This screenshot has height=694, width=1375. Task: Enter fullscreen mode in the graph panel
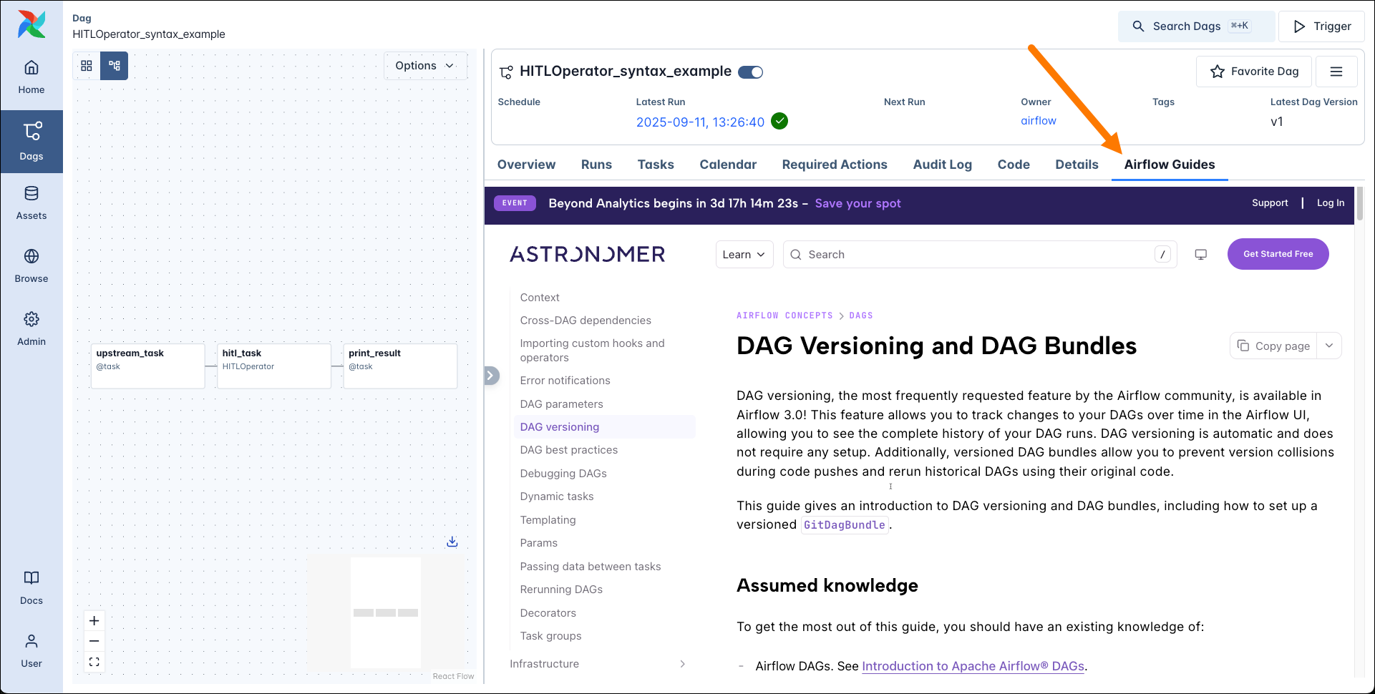[94, 662]
